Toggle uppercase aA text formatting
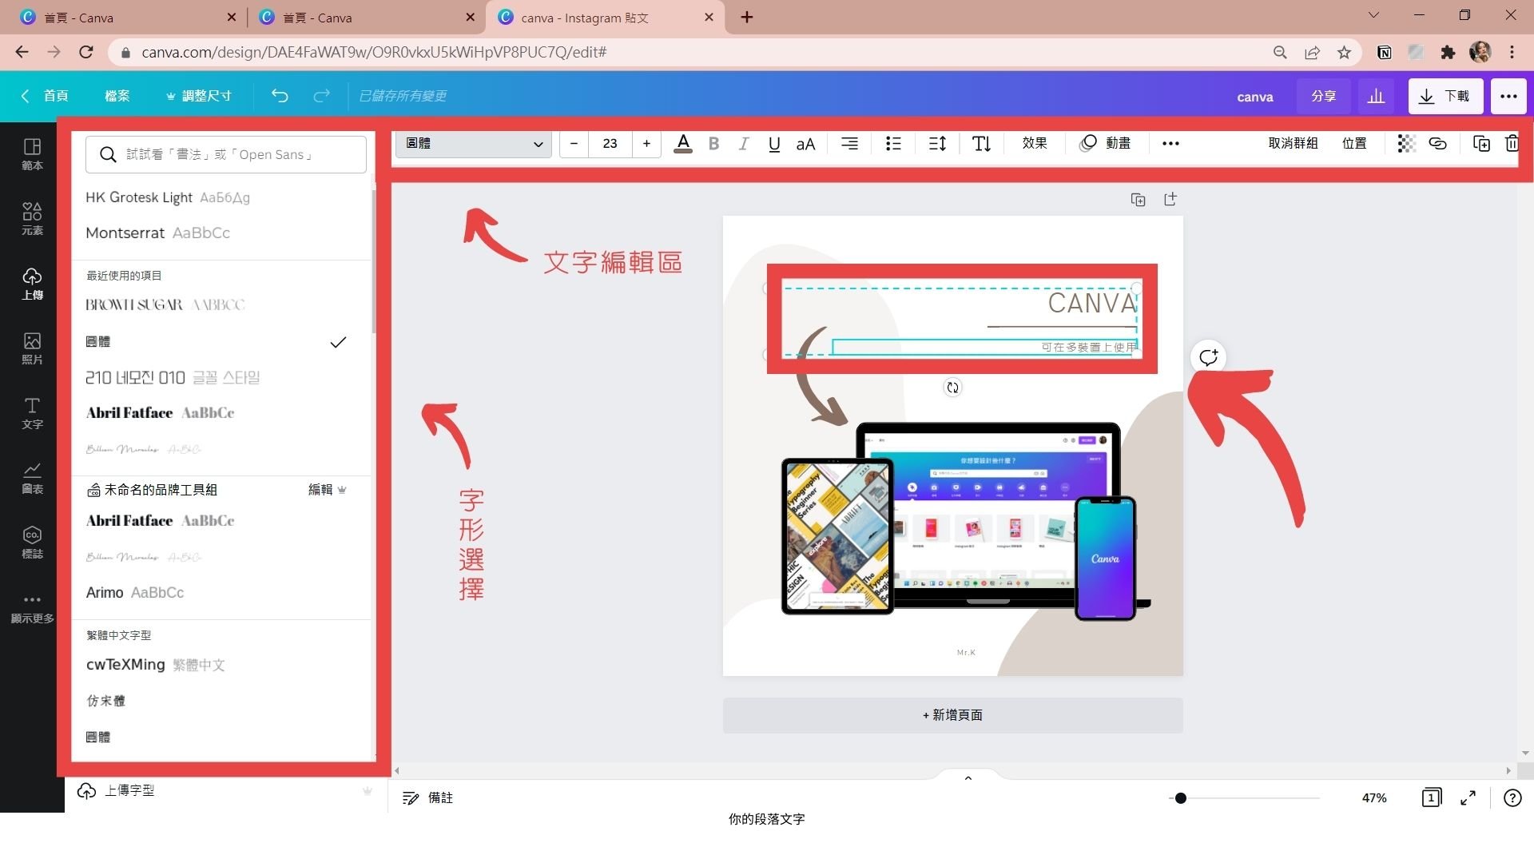1534x863 pixels. point(805,144)
